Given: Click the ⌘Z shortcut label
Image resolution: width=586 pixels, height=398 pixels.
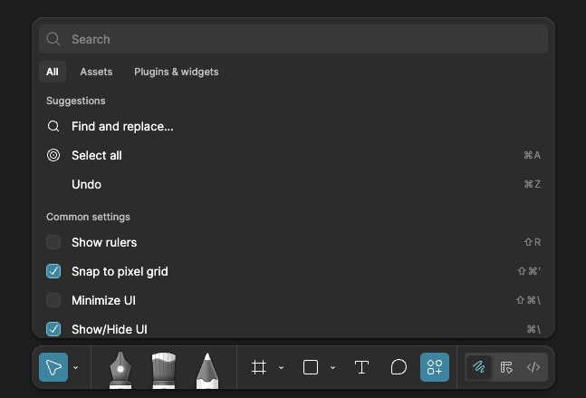Looking at the screenshot, I should (533, 184).
